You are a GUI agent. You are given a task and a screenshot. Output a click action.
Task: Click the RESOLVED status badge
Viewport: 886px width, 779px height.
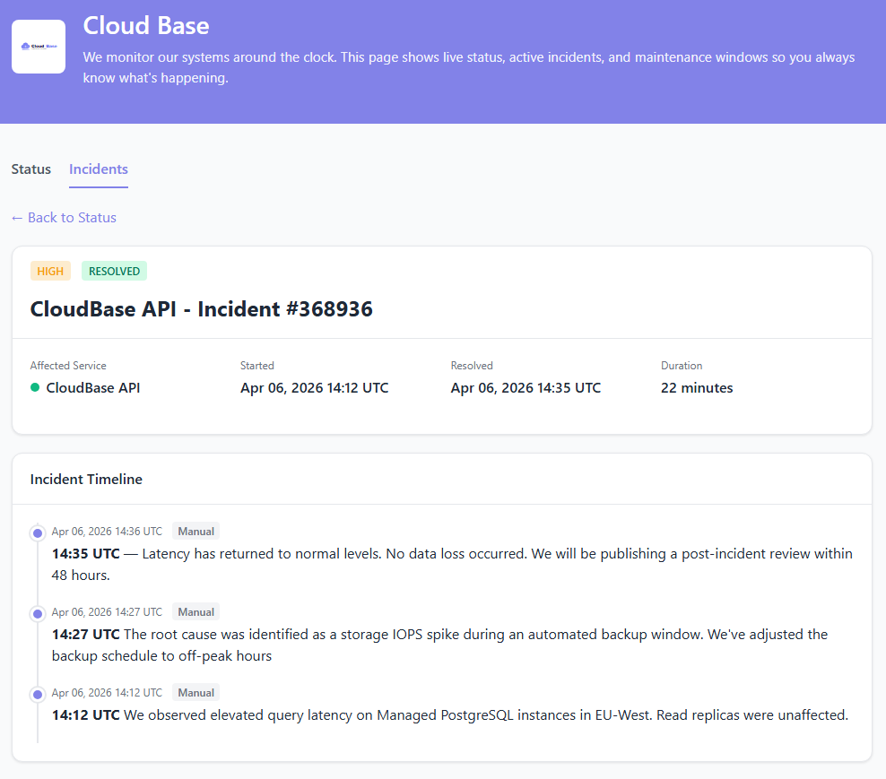(114, 271)
